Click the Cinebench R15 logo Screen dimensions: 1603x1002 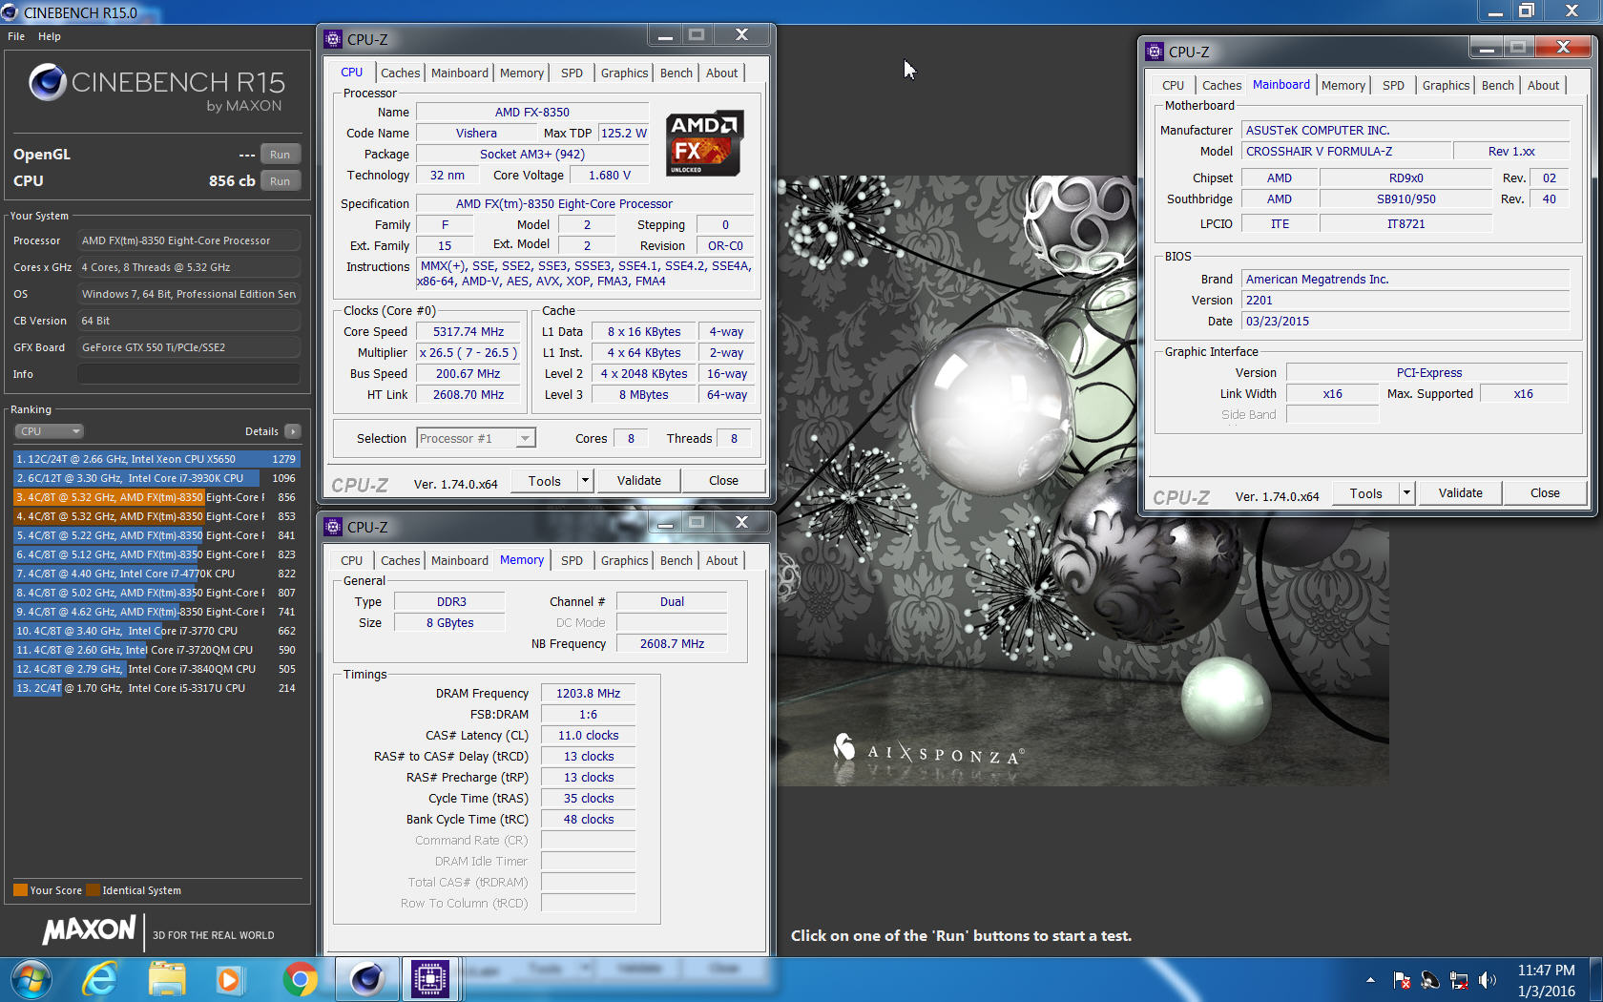[x=156, y=88]
